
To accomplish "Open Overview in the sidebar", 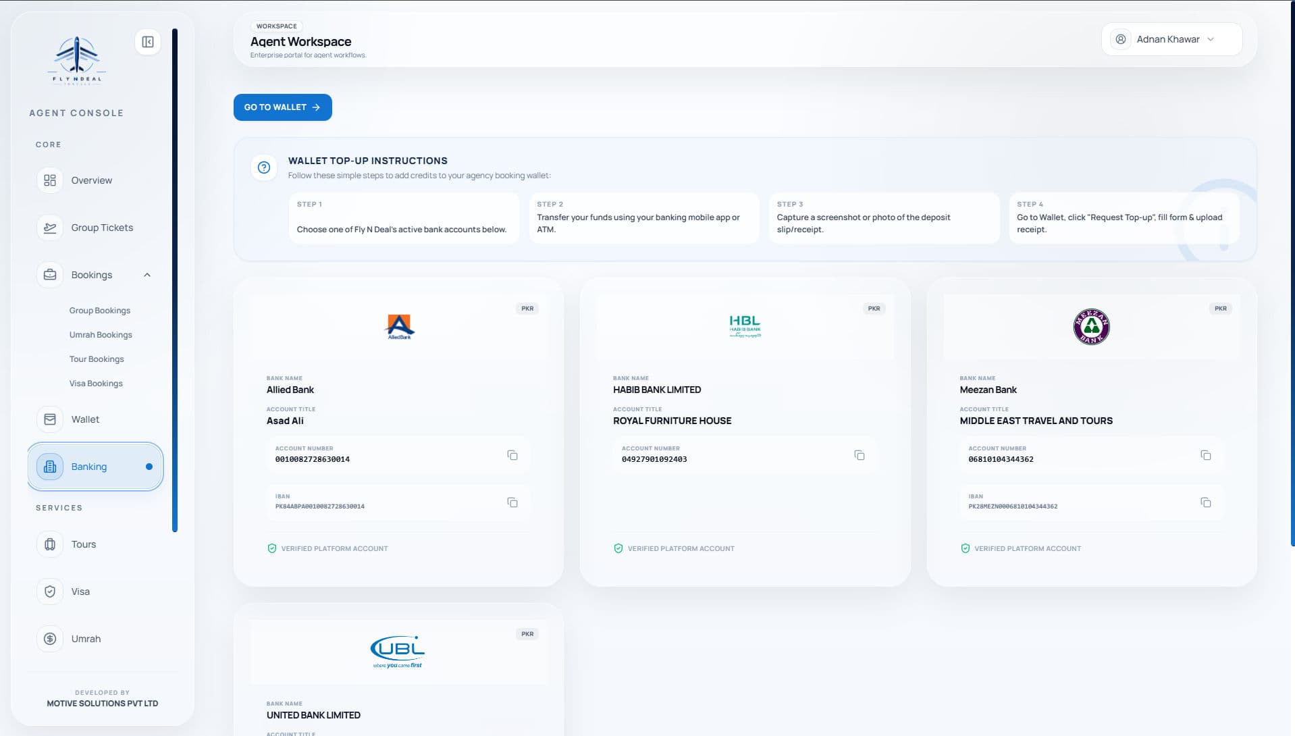I will coord(95,180).
